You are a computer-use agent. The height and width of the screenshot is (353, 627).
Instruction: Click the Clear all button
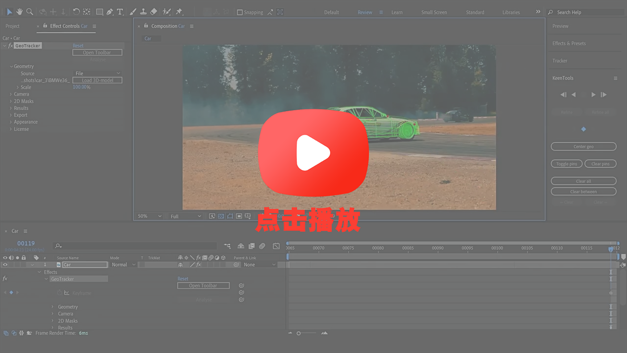583,181
